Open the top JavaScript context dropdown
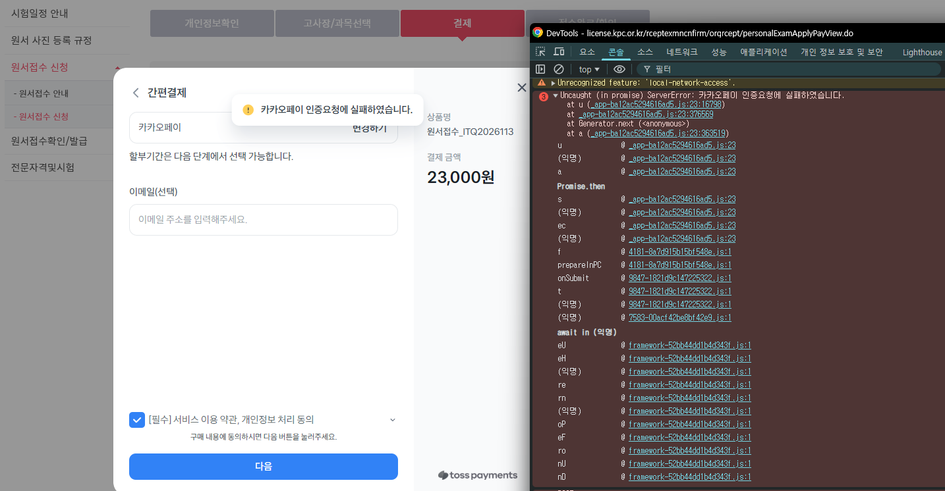 coord(589,69)
